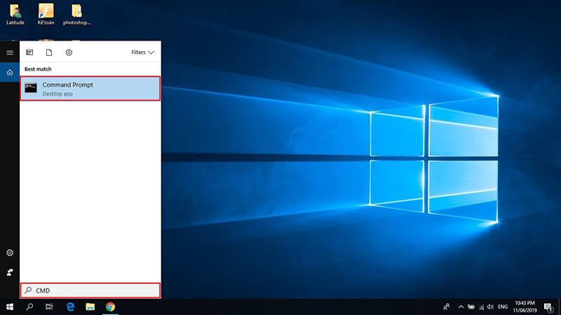Open Task View from the taskbar
561x315 pixels.
[x=49, y=307]
